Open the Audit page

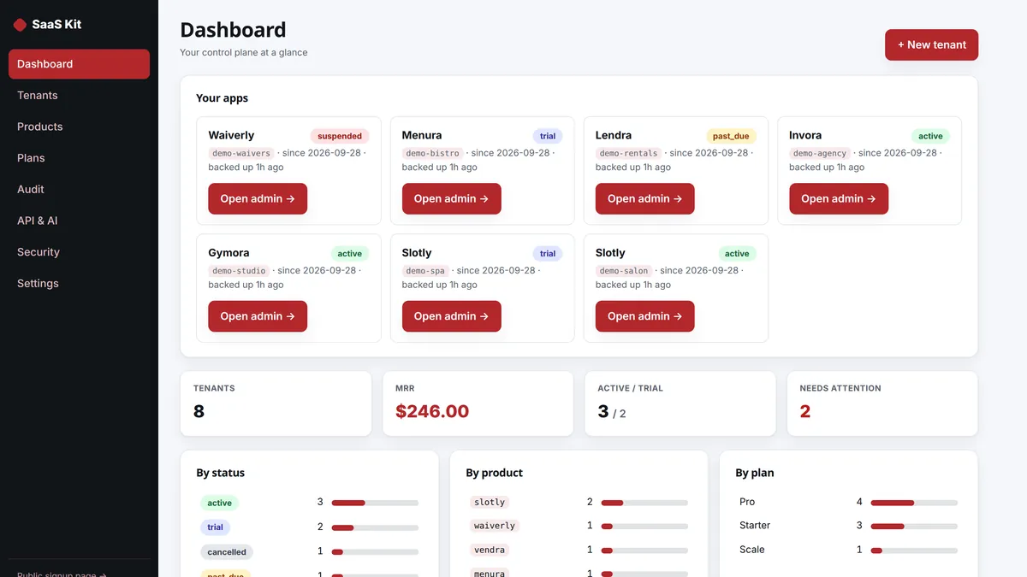point(79,189)
